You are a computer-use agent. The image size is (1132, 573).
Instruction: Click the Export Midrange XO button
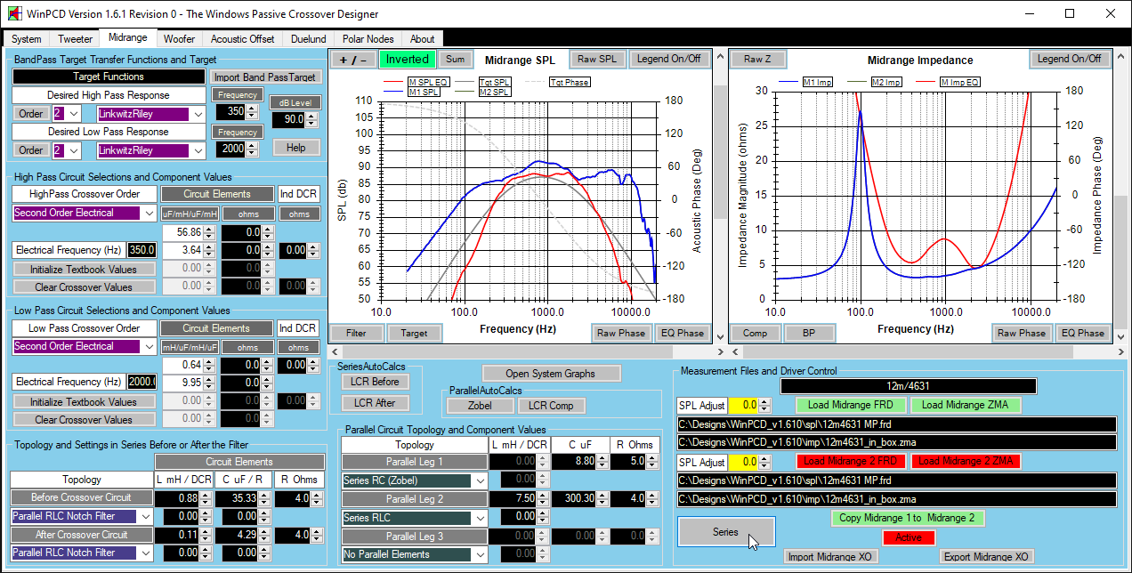988,557
